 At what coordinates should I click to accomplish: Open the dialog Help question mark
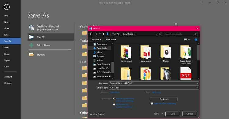[x=196, y=40]
